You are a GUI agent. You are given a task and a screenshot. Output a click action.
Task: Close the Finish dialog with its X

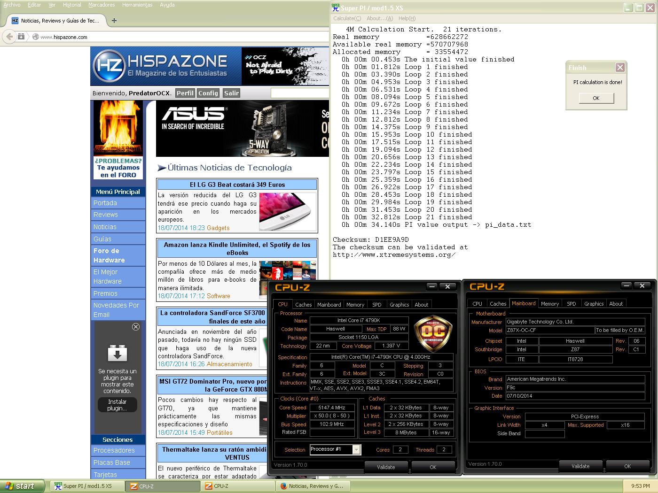tap(620, 67)
